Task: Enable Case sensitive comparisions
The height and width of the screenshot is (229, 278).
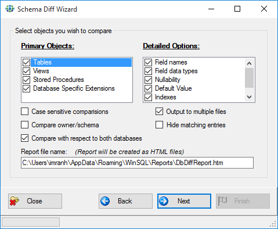Action: point(25,112)
